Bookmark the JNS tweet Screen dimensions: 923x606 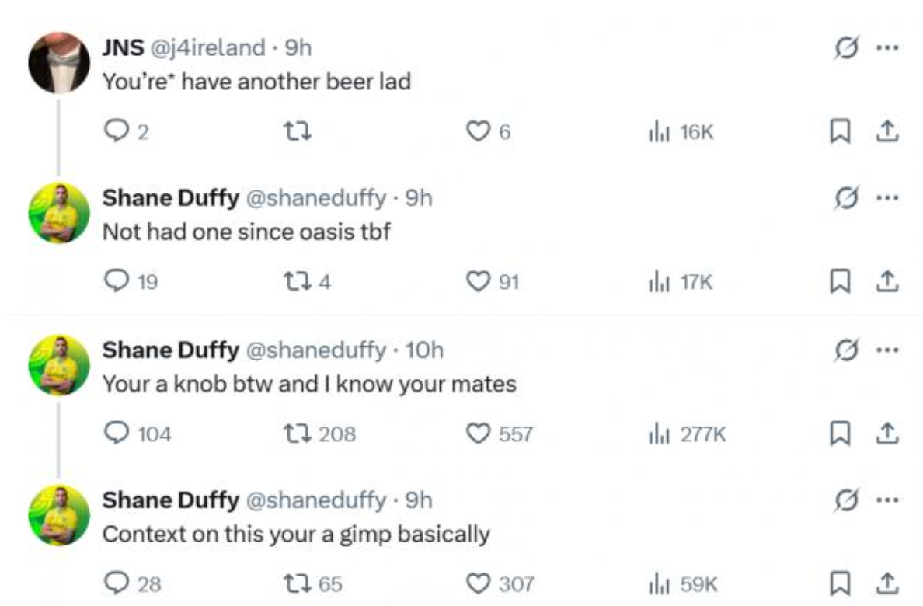tap(838, 133)
